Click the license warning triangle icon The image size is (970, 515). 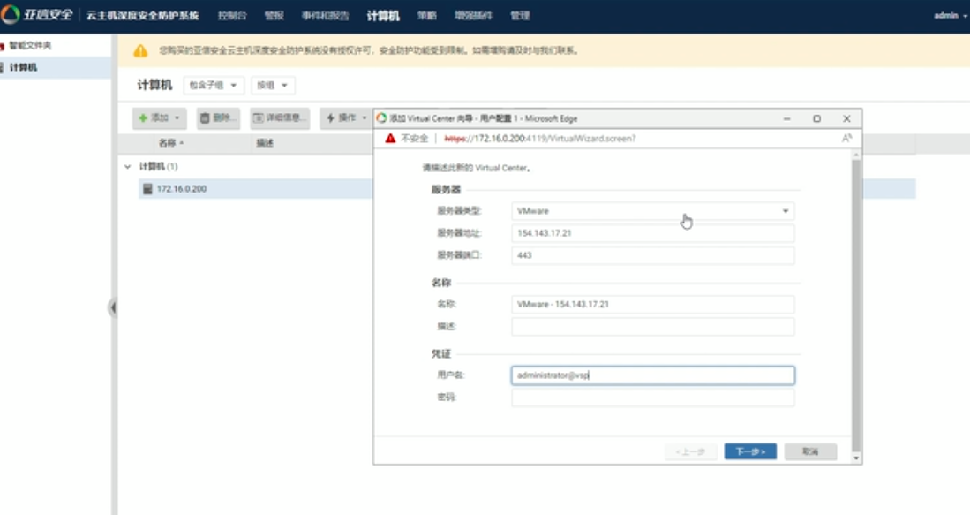[x=141, y=50]
